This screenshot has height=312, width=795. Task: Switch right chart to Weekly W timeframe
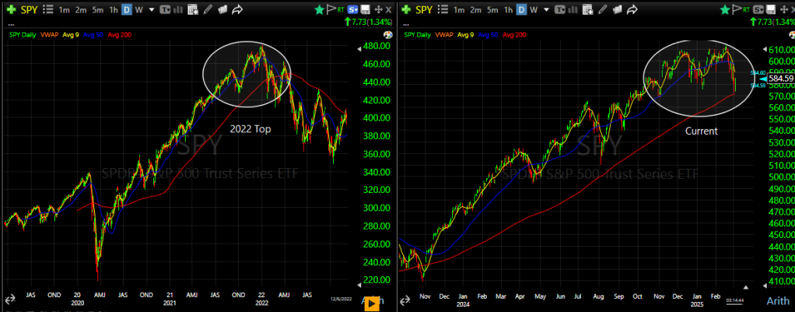(535, 9)
